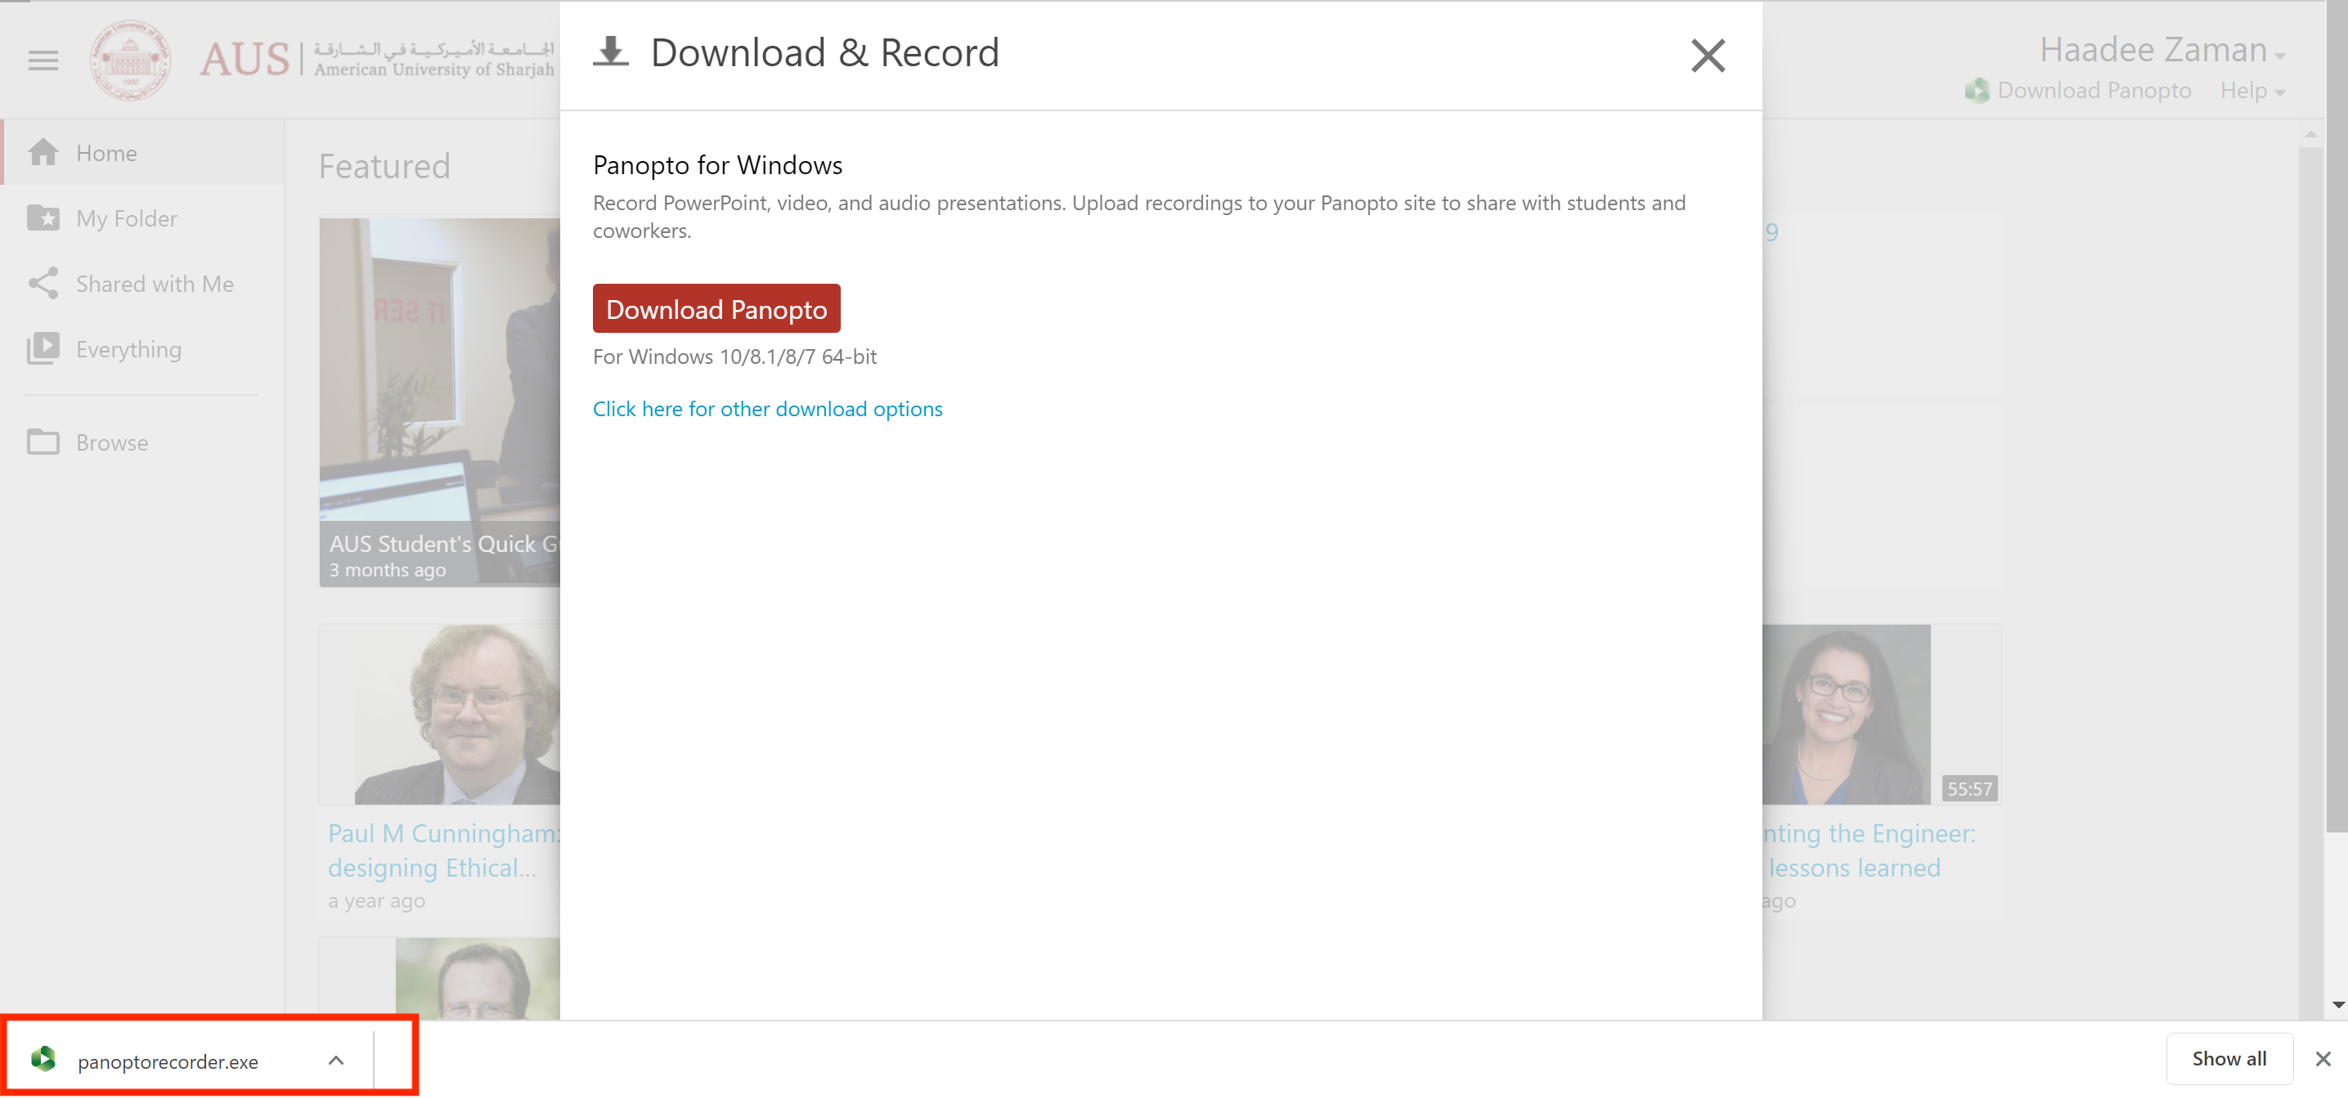Expand panoptorecorder.exe download options chevron

pyautogui.click(x=336, y=1060)
